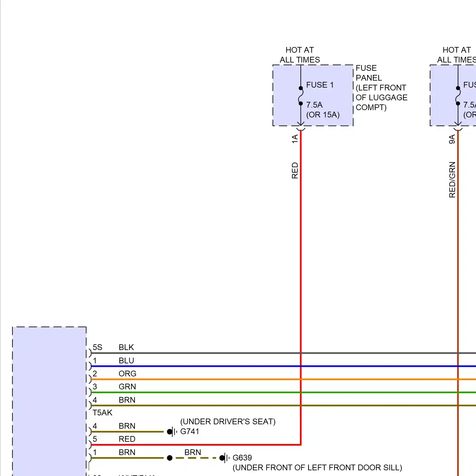
Task: Select the "HOT AT ALL TIMES" heading above FUSE 1
Action: 300,55
